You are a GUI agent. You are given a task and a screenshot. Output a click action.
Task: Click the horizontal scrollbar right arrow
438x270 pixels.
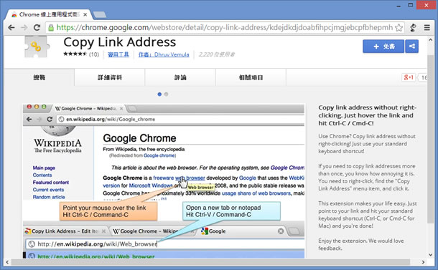coord(423,262)
